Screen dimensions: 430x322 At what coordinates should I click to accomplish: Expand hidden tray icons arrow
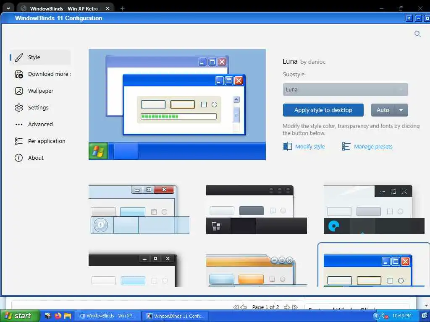point(376,316)
